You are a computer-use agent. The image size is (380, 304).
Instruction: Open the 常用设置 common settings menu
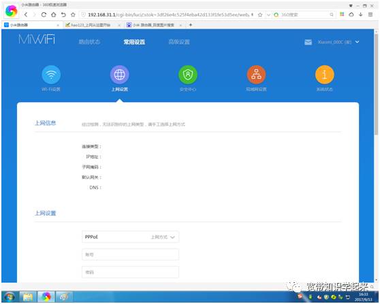134,42
